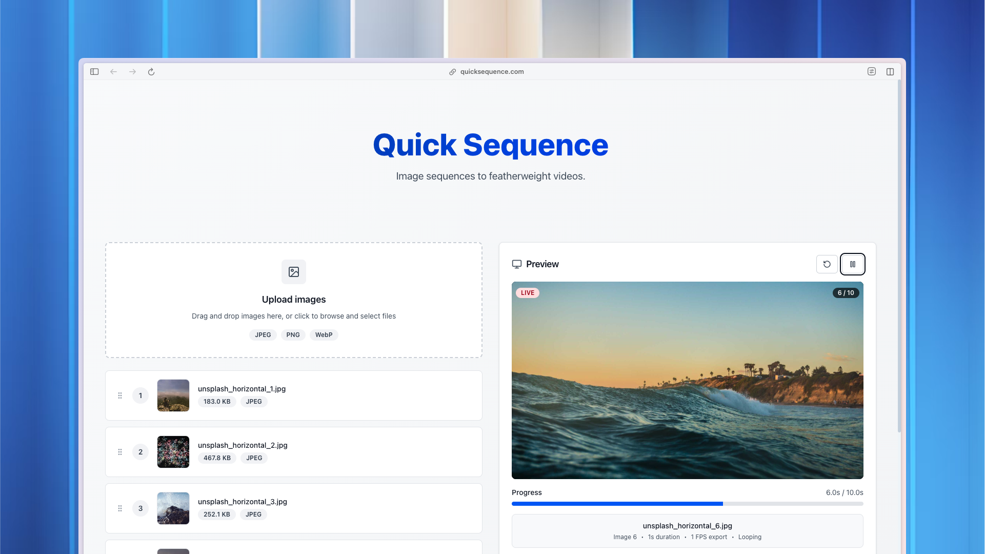The width and height of the screenshot is (985, 554).
Task: Click the thumbnail of unsplash_horizontal_2.jpg
Action: [173, 452]
